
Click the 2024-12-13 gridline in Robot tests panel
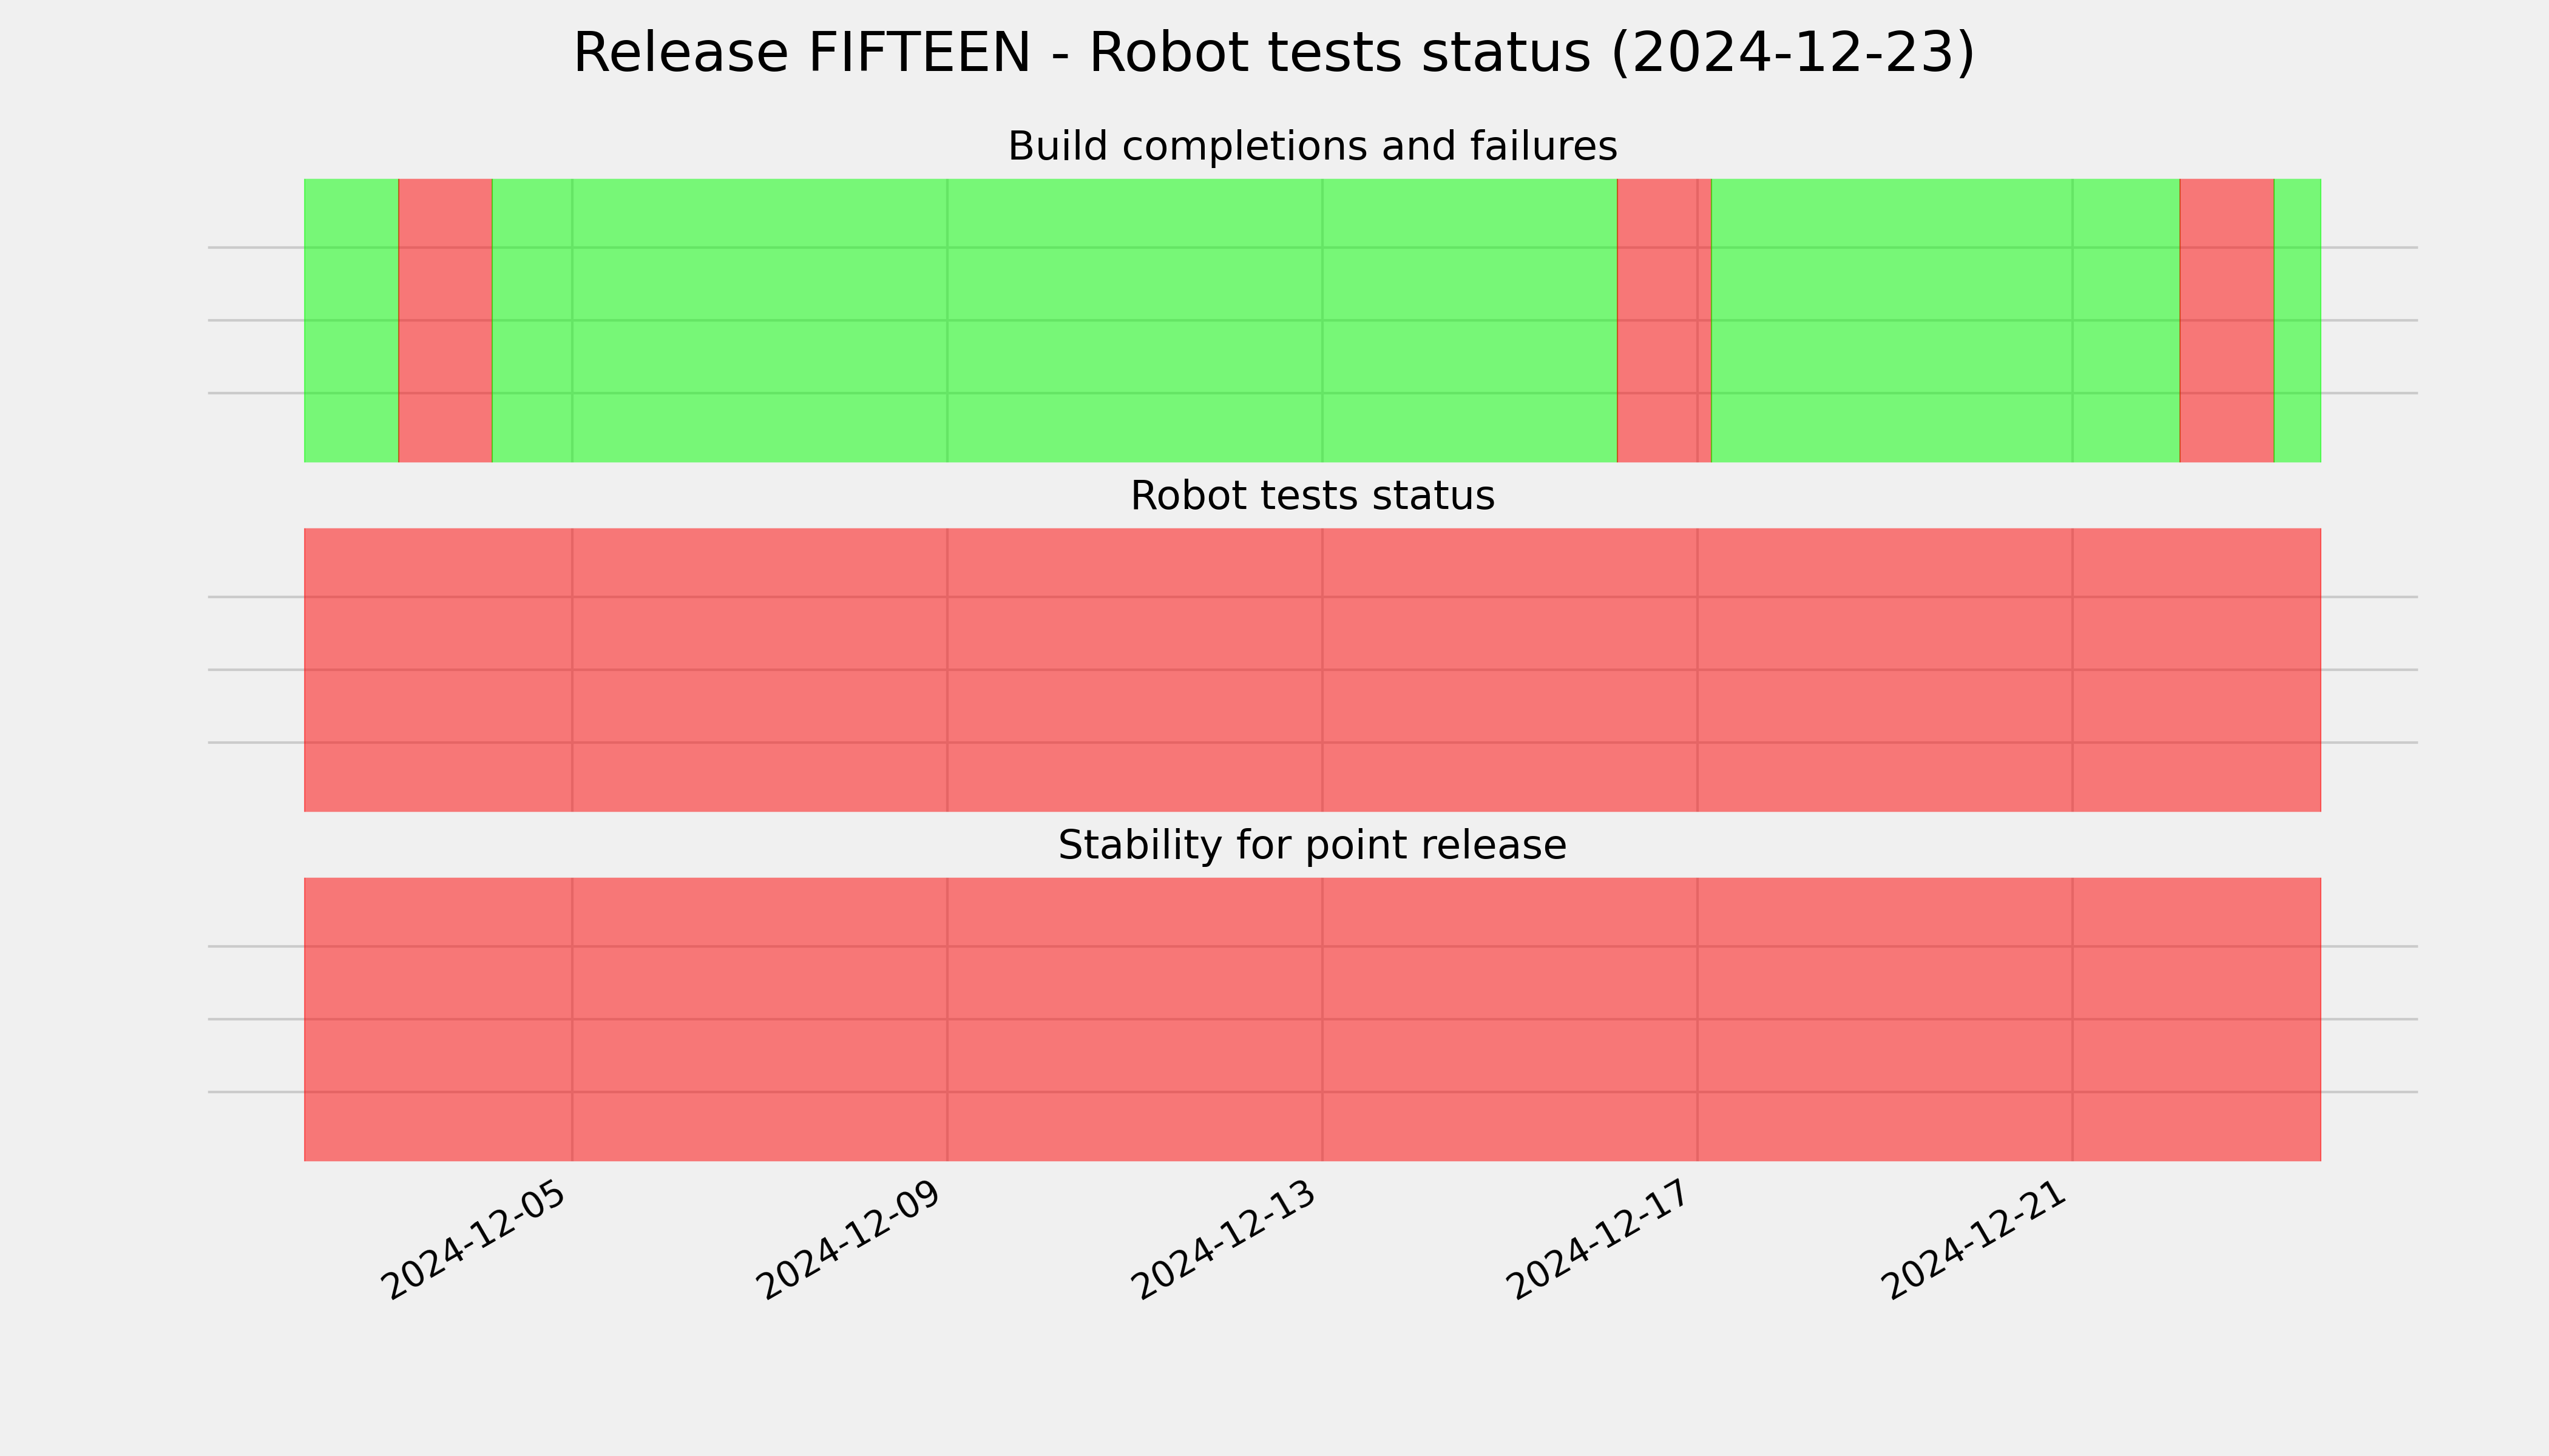coord(1322,670)
